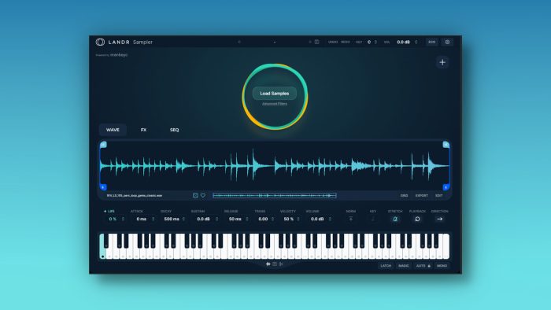
Task: Open the Advanced Filters link
Action: point(275,104)
